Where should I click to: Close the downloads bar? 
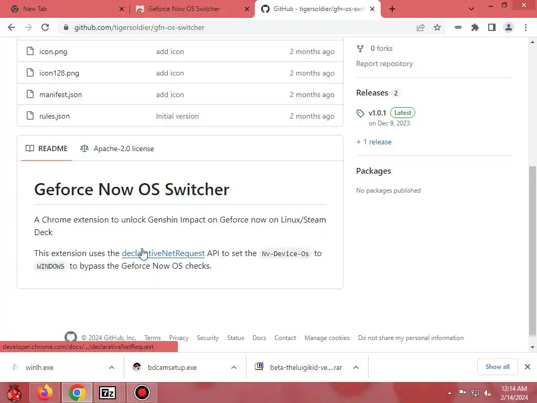pyautogui.click(x=528, y=367)
